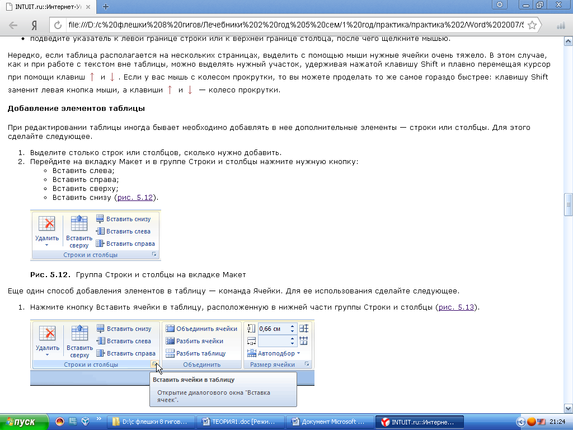Click Вставить снизу in figure 5.13 image
The image size is (573, 430).
[124, 329]
